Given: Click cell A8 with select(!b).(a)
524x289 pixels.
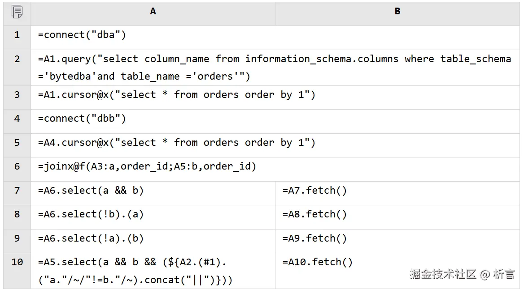Looking at the screenshot, I should pyautogui.click(x=91, y=214).
